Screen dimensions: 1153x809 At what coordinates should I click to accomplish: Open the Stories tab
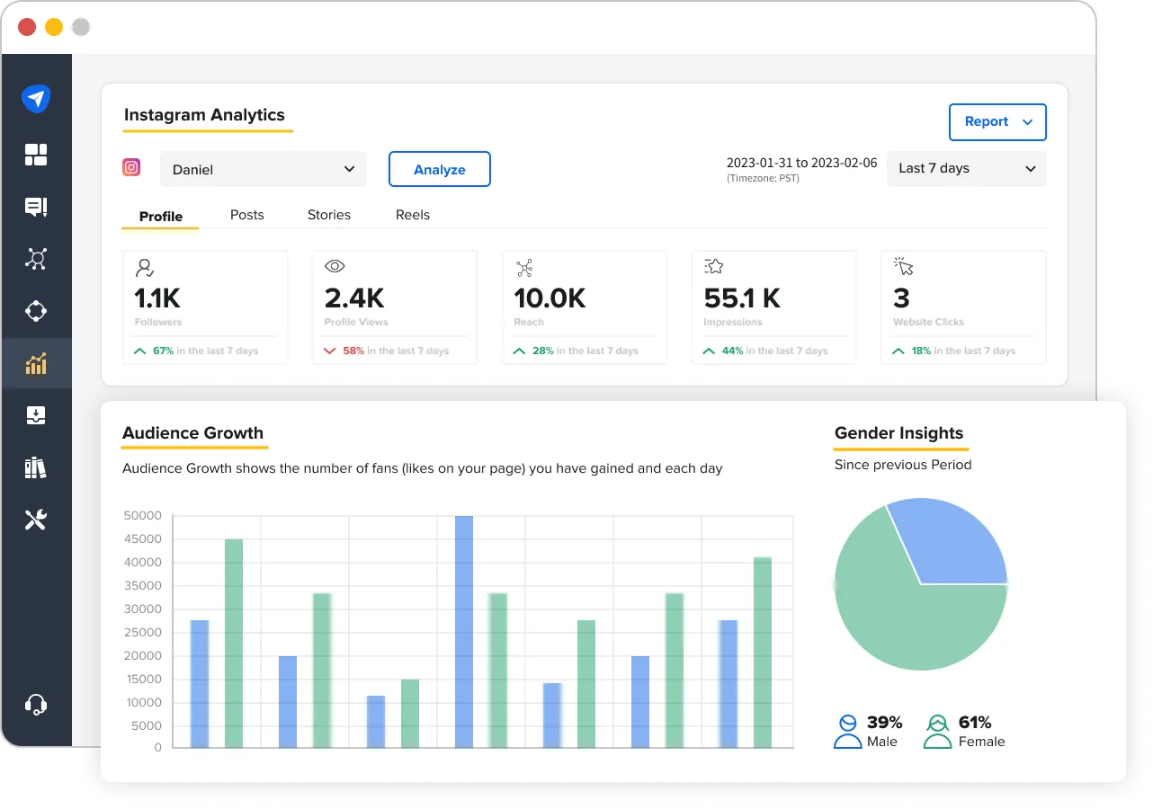[x=328, y=215]
